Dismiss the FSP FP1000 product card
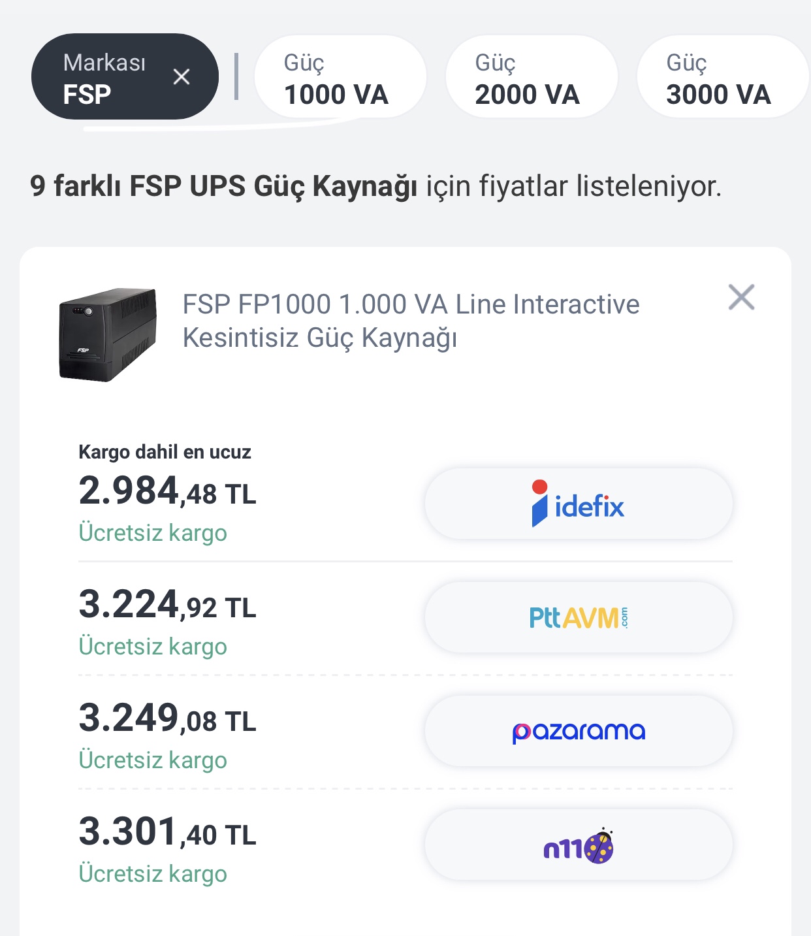The width and height of the screenshot is (811, 936). click(x=741, y=297)
